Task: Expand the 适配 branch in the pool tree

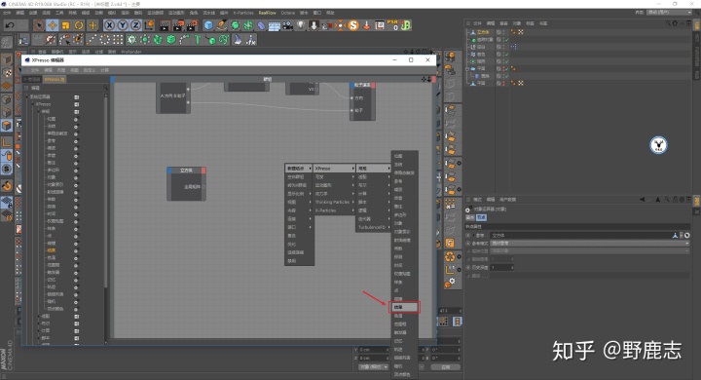Action: 39,316
